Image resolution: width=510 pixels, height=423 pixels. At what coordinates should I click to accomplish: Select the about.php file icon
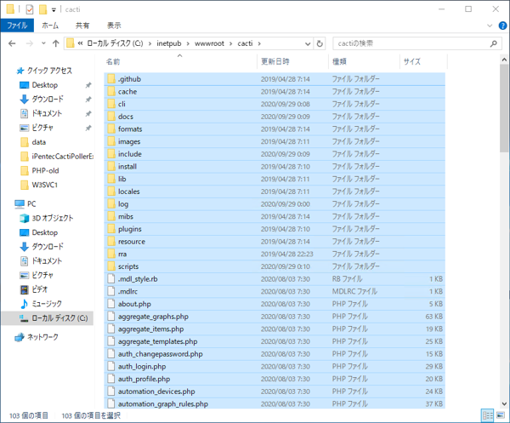tap(111, 304)
